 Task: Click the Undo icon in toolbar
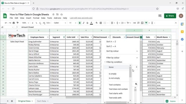point(6,23)
